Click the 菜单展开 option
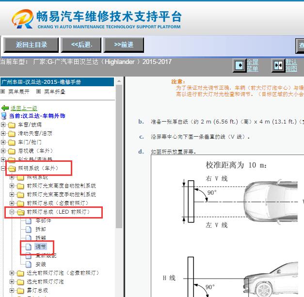This screenshot has height=297, width=304. [x=19, y=92]
